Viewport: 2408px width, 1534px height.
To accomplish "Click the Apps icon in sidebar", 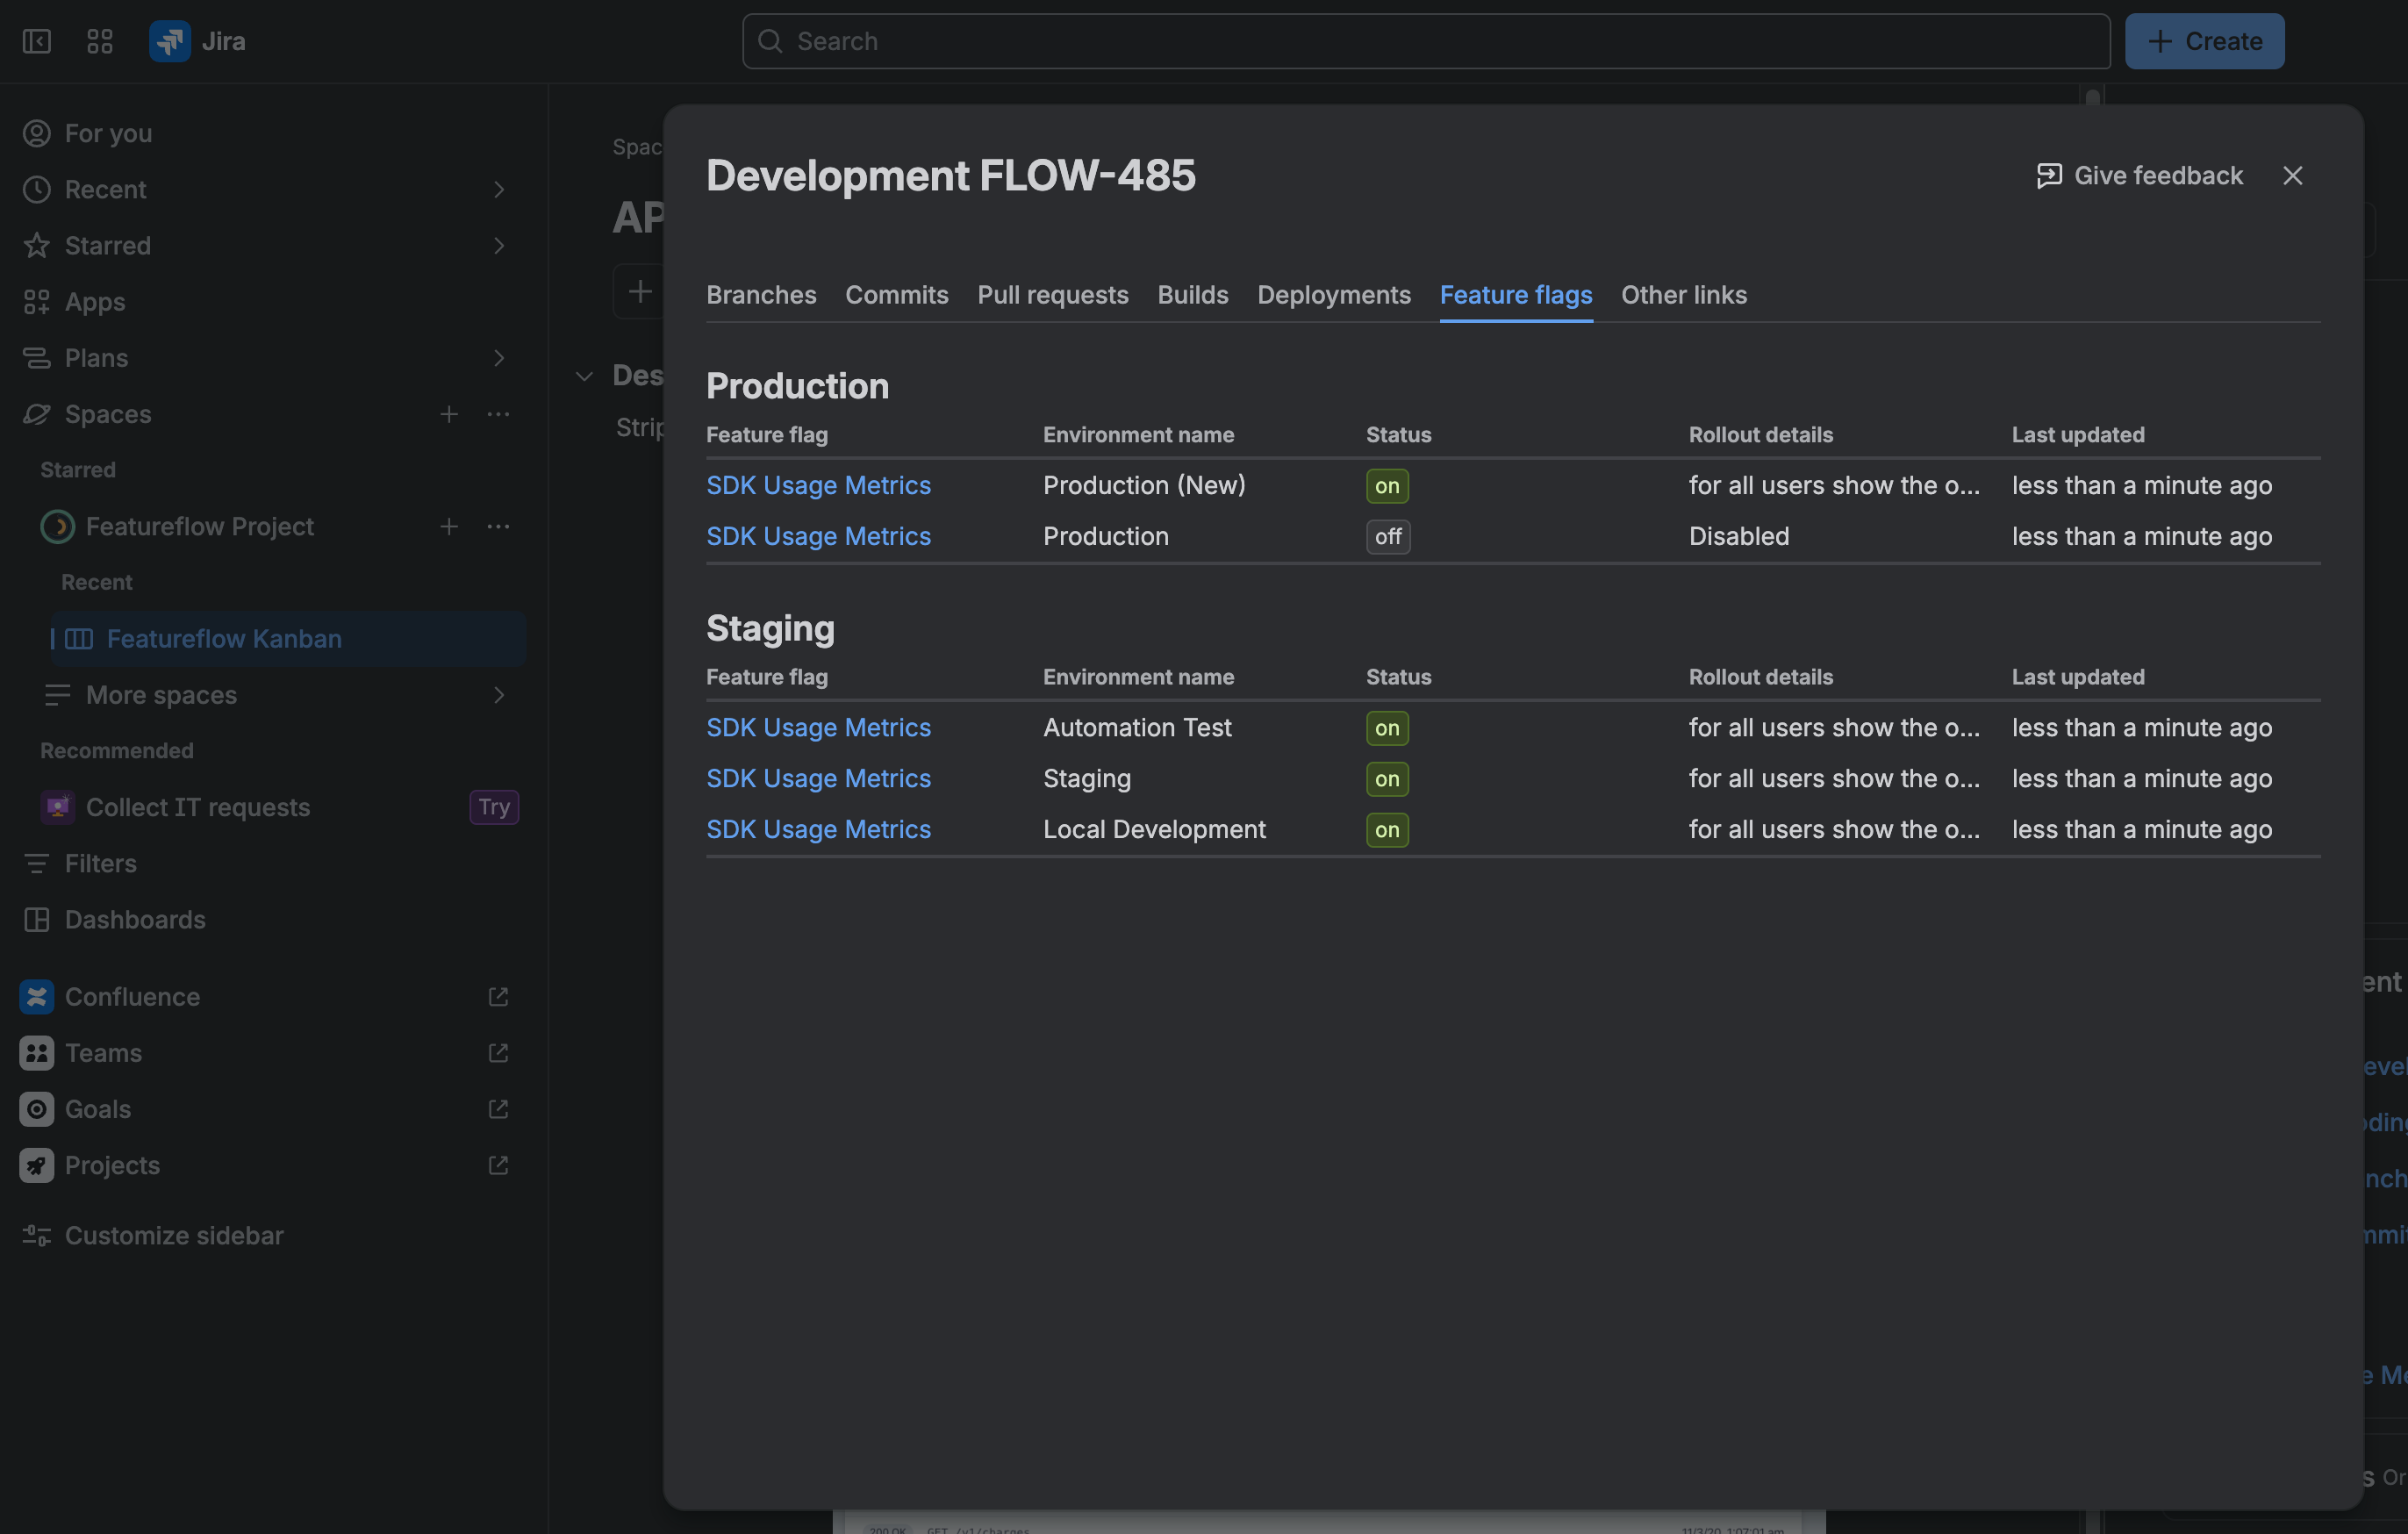I will point(37,301).
